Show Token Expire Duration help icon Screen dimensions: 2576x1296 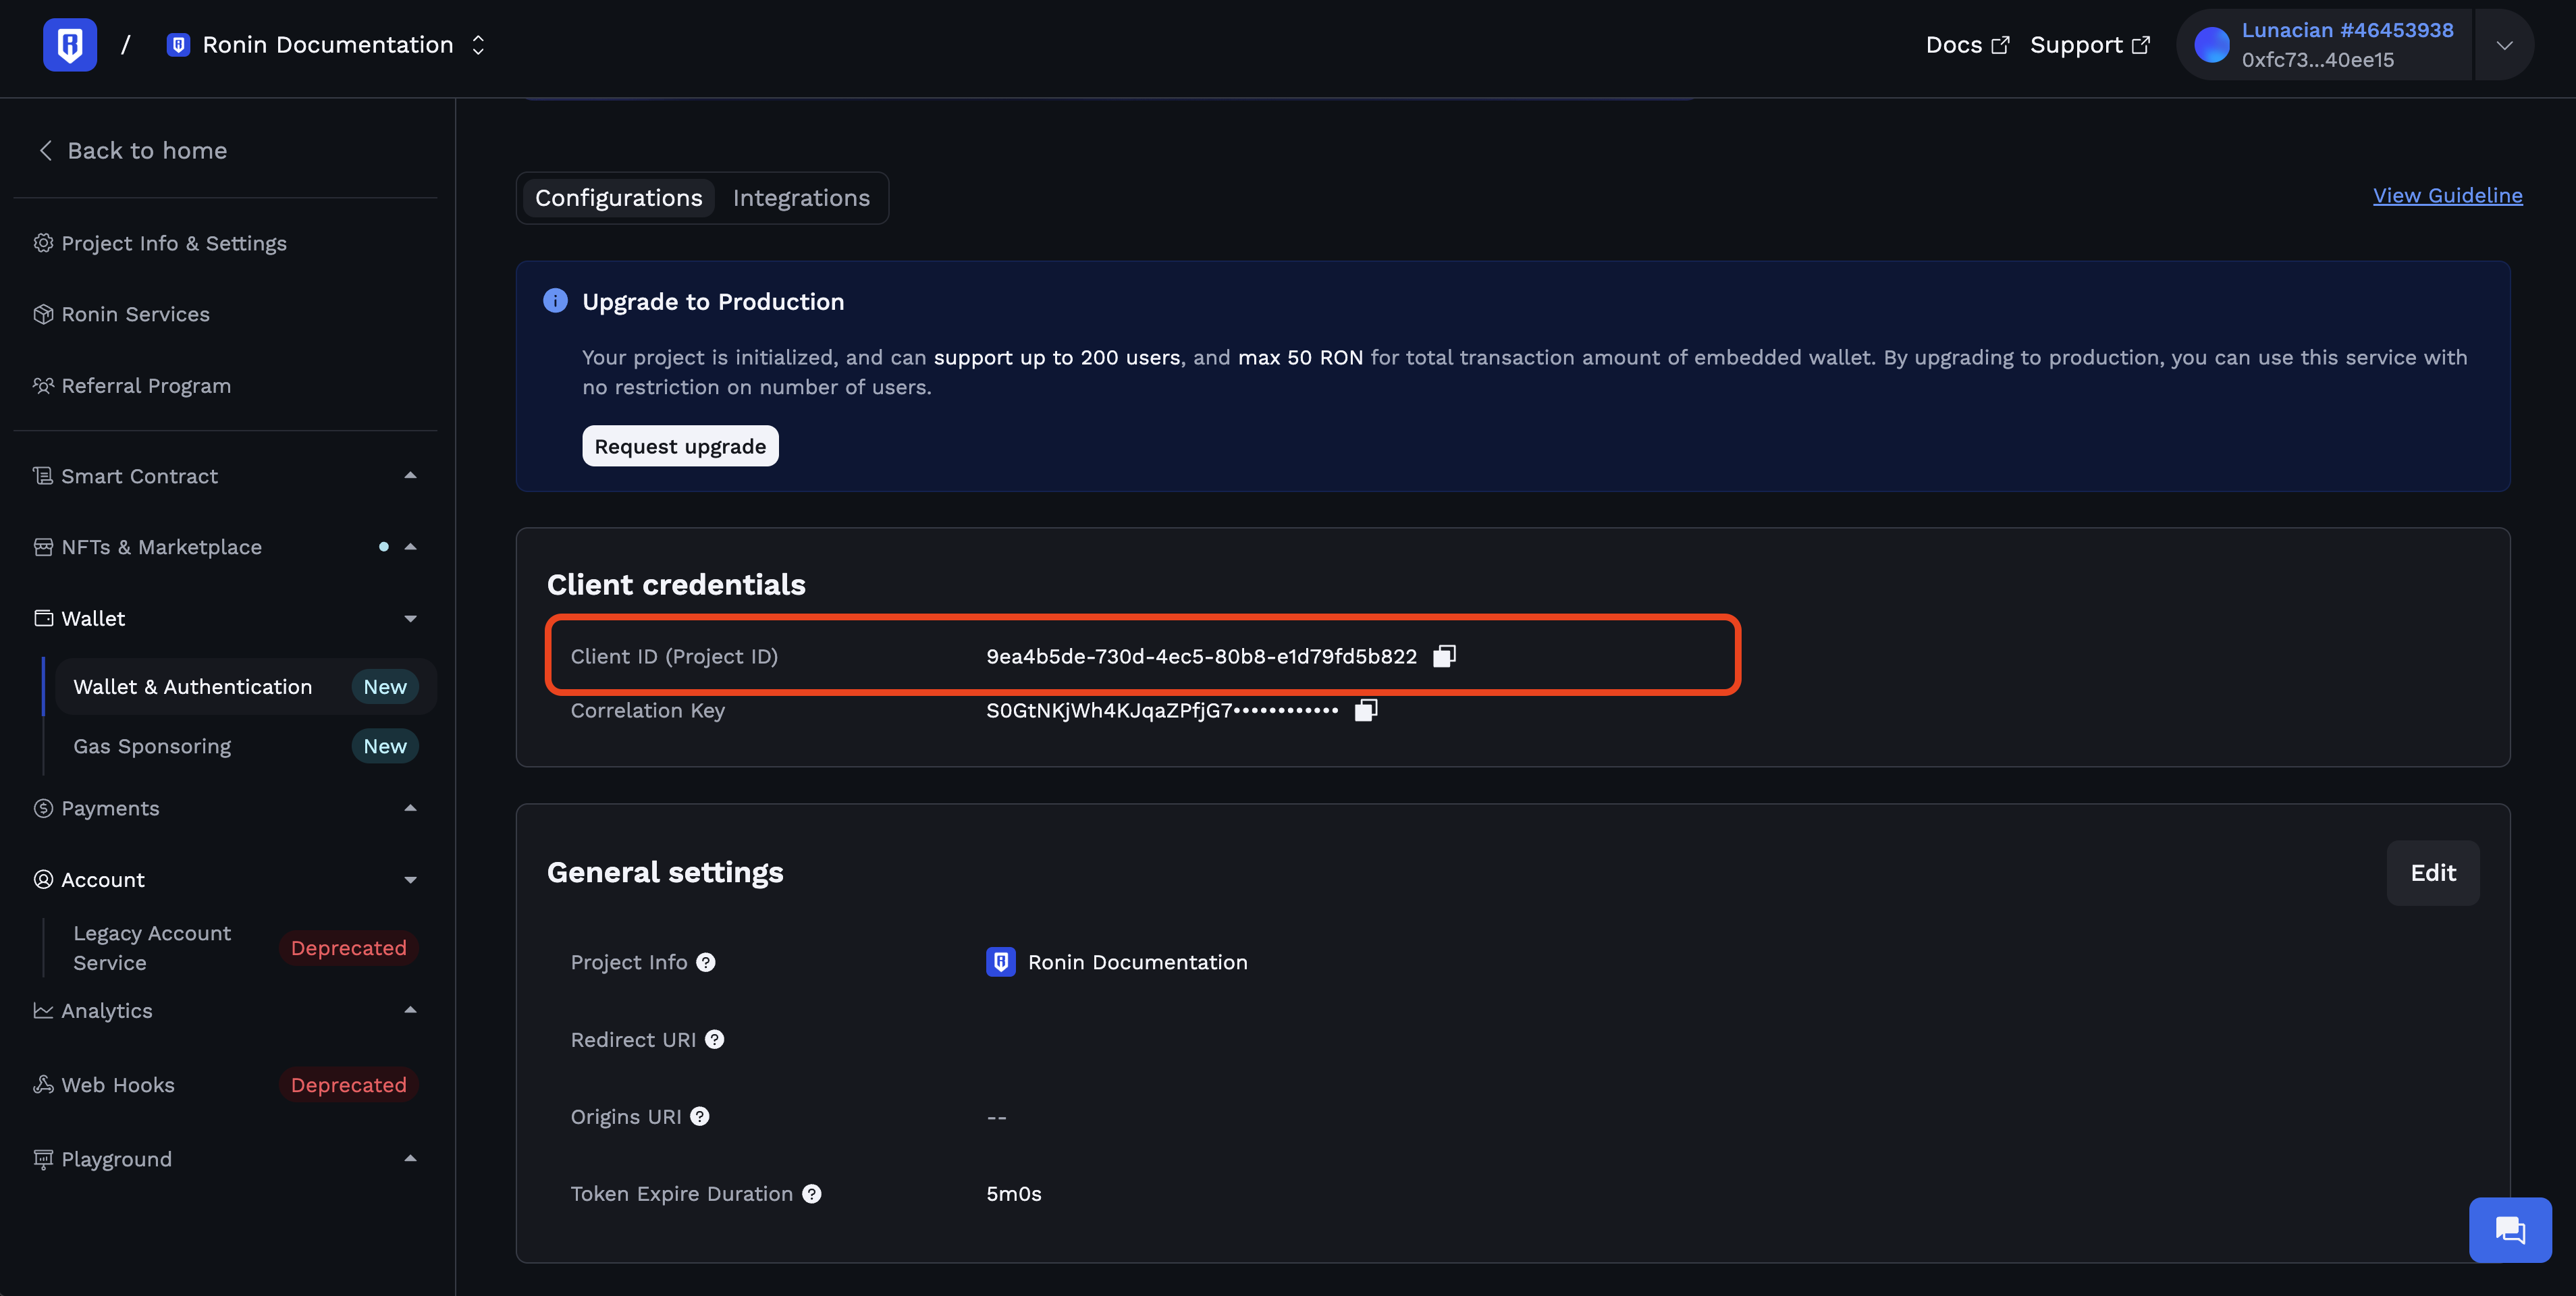812,1194
